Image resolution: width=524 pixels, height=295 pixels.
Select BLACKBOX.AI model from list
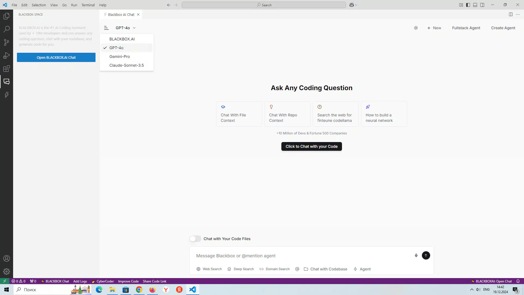[x=127, y=39]
